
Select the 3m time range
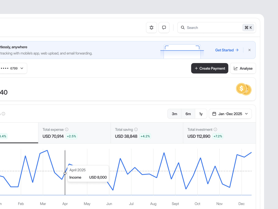pos(174,114)
